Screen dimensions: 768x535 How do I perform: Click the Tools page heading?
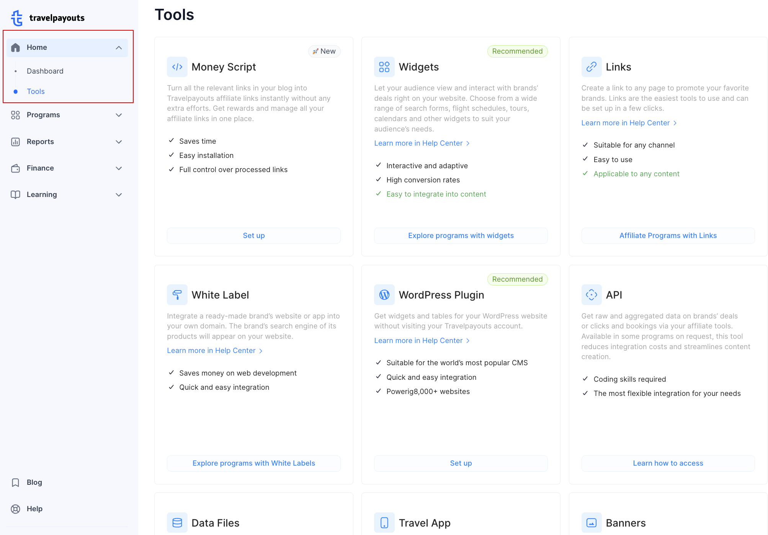click(174, 15)
